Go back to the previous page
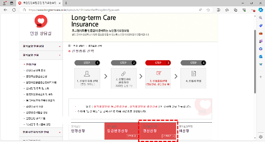This screenshot has height=142, width=265. pos(6,10)
